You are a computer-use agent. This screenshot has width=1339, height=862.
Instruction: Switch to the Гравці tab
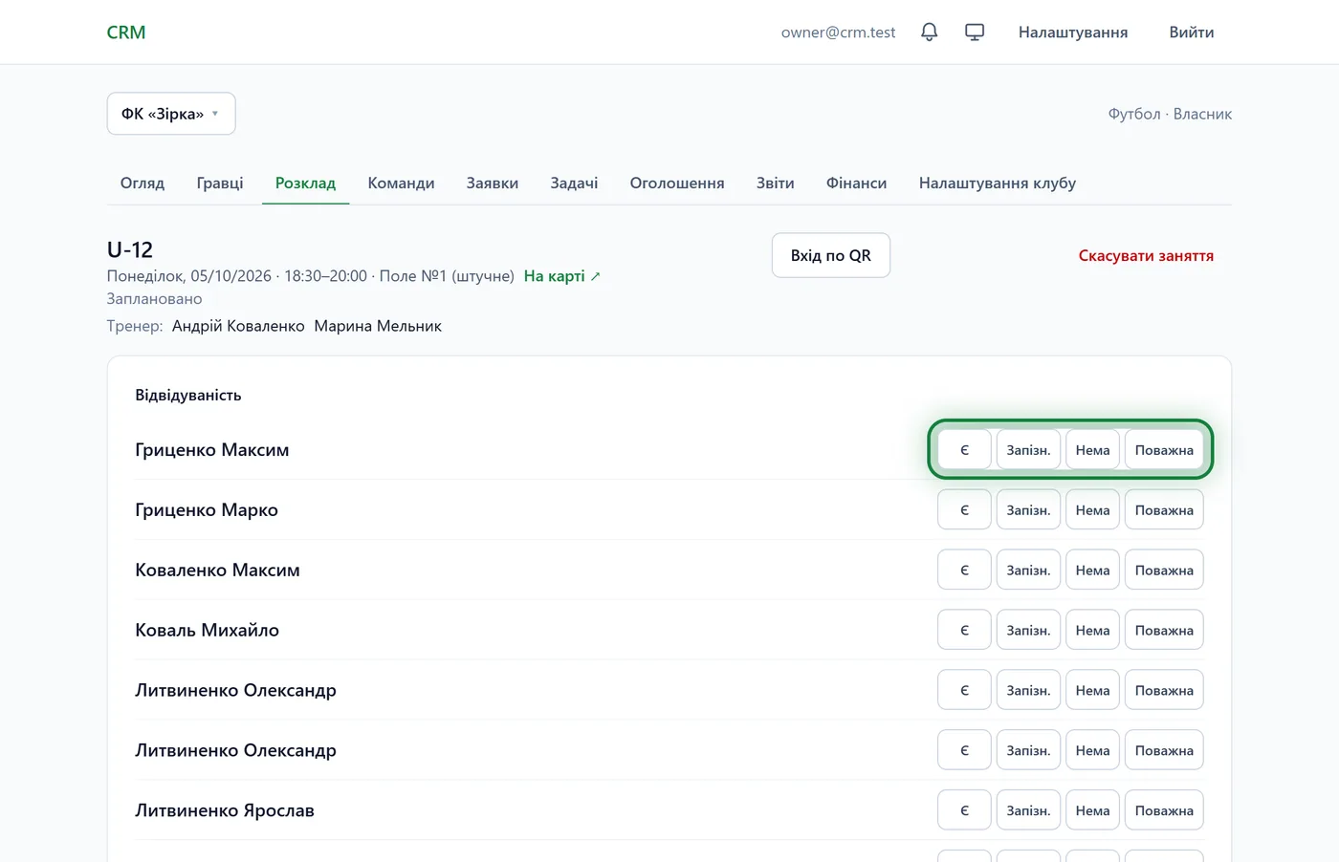click(220, 183)
